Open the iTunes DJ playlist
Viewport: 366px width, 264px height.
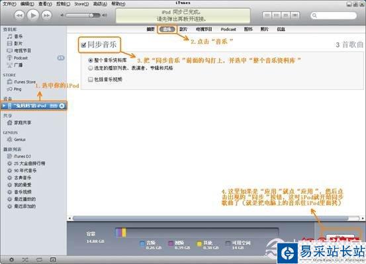pyautogui.click(x=23, y=156)
